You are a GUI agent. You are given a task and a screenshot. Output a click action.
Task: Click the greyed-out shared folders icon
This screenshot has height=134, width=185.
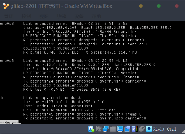pyautogui.click(x=113, y=129)
